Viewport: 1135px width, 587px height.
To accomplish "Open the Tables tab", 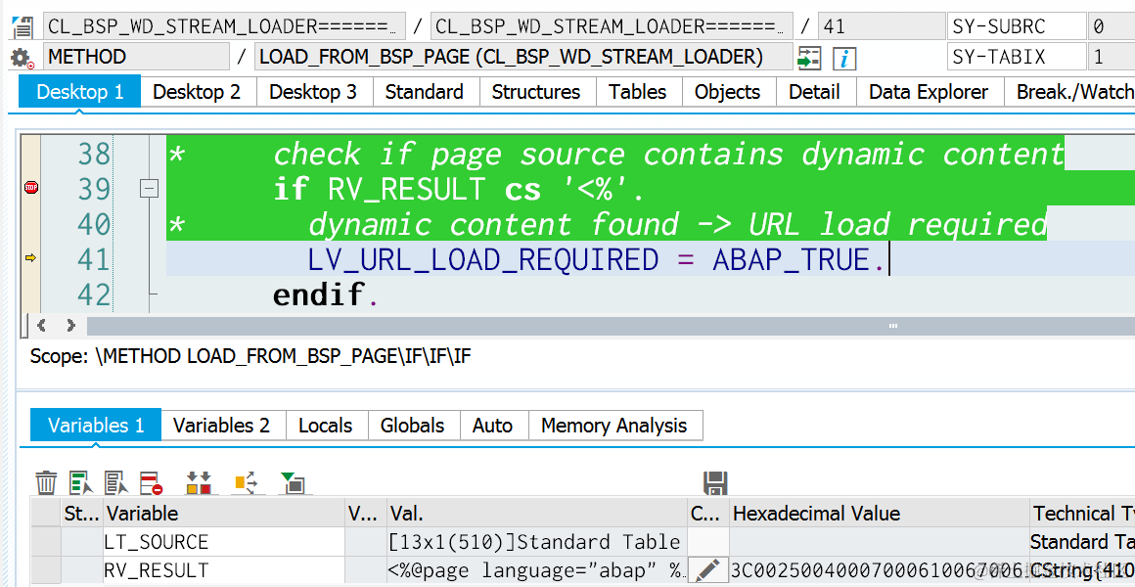I will click(x=638, y=92).
